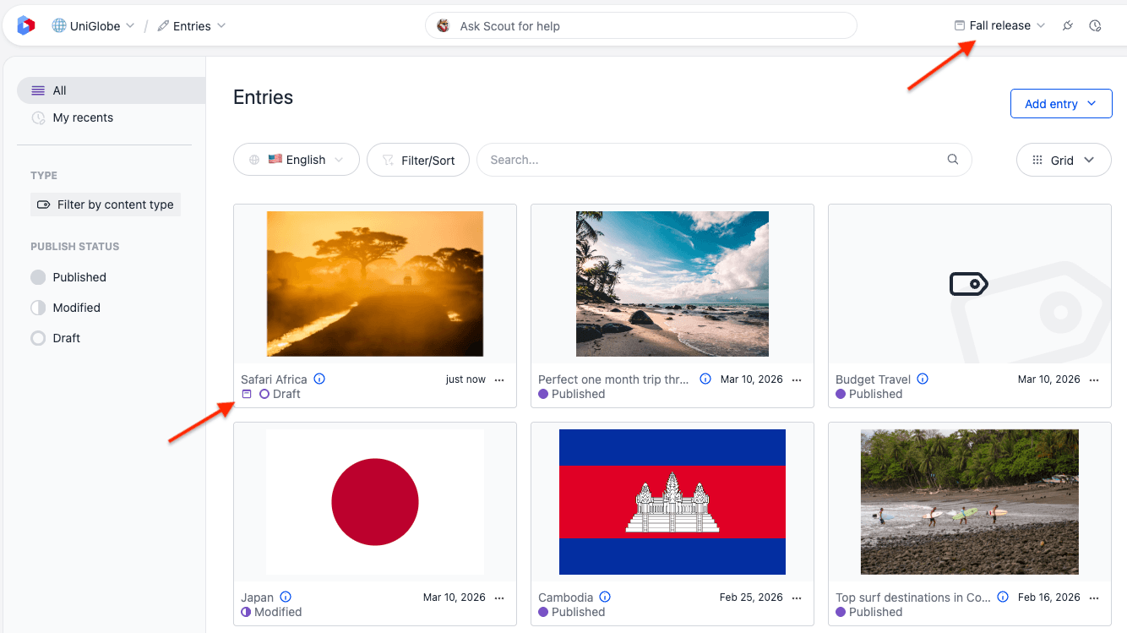Image resolution: width=1127 pixels, height=633 pixels.
Task: Click Draft status on Safari Africa card
Action: (280, 394)
